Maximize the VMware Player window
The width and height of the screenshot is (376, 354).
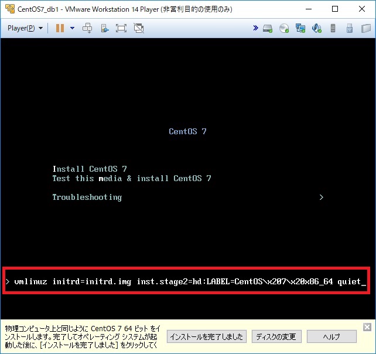pyautogui.click(x=335, y=9)
